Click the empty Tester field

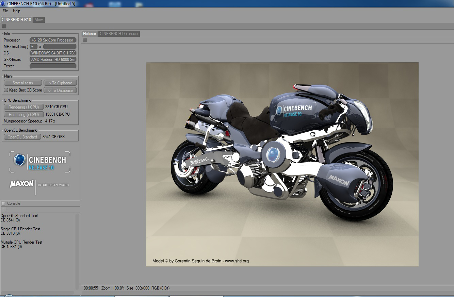[53, 66]
